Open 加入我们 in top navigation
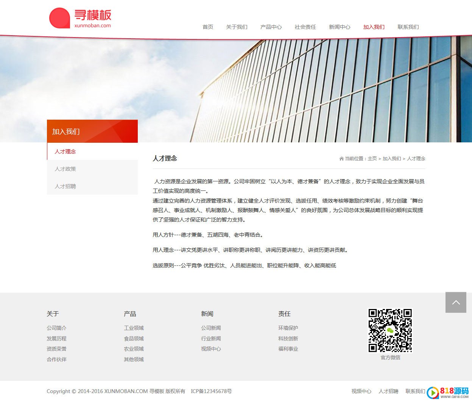The height and width of the screenshot is (401, 472). pyautogui.click(x=374, y=27)
